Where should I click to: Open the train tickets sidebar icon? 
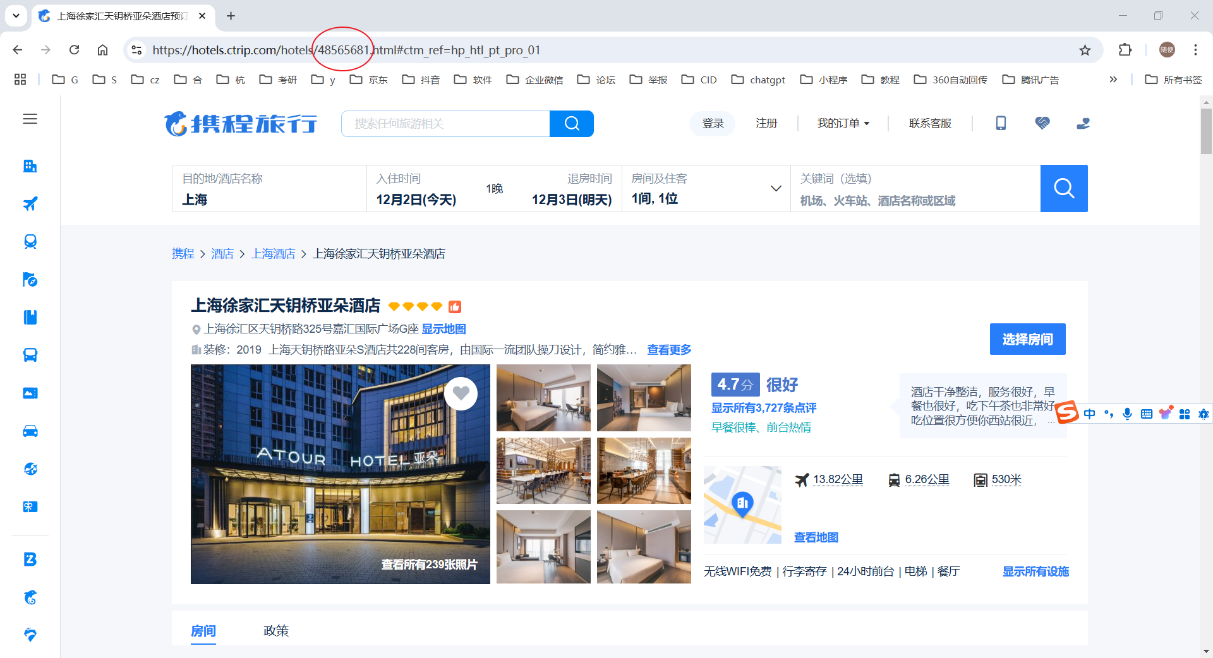point(30,242)
